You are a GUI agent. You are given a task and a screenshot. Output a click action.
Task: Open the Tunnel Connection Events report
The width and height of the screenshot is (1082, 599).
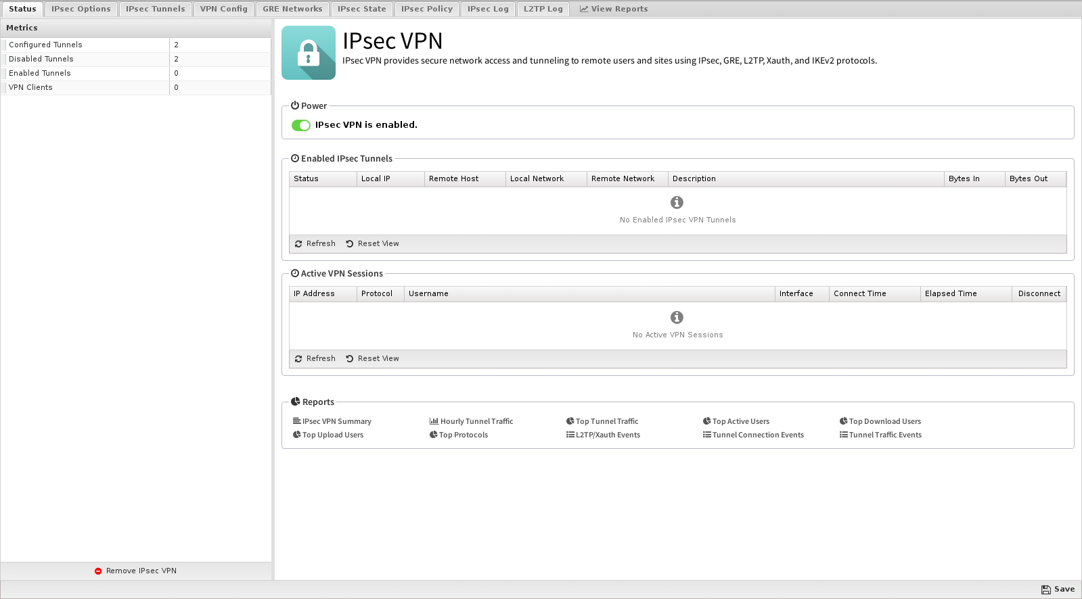754,435
